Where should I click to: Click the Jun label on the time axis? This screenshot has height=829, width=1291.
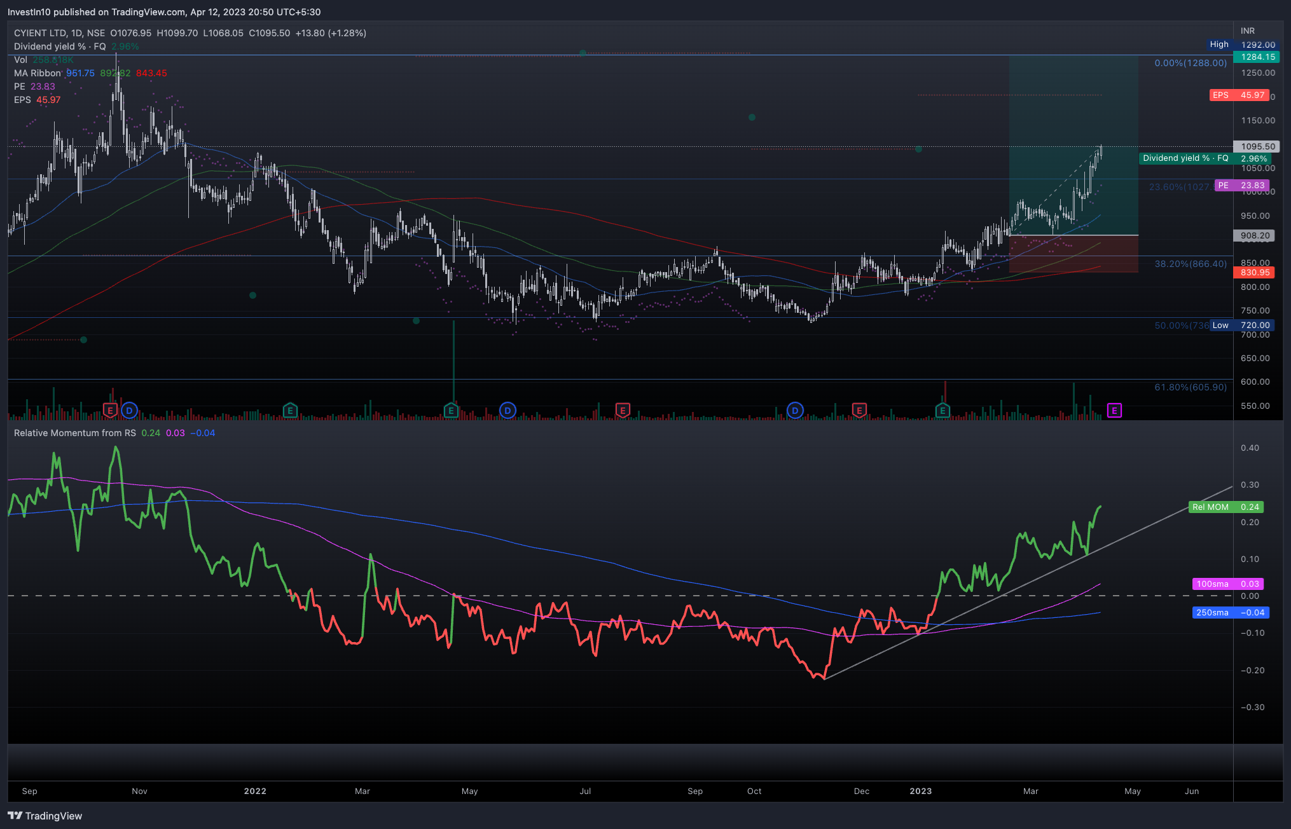point(1192,791)
